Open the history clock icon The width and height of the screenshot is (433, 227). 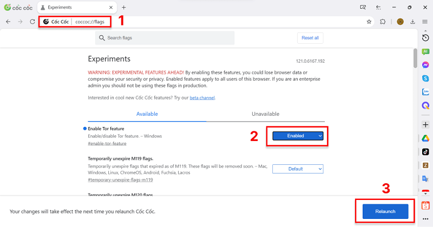425,38
